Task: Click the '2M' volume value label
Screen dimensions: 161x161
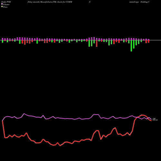Action: tap(154, 119)
